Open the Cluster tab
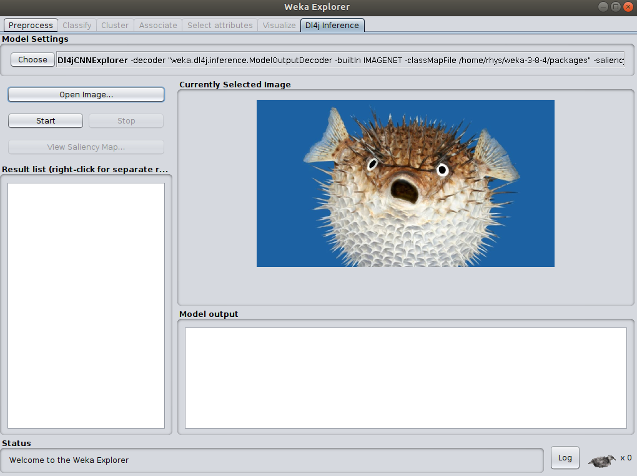The image size is (637, 476). pos(115,25)
